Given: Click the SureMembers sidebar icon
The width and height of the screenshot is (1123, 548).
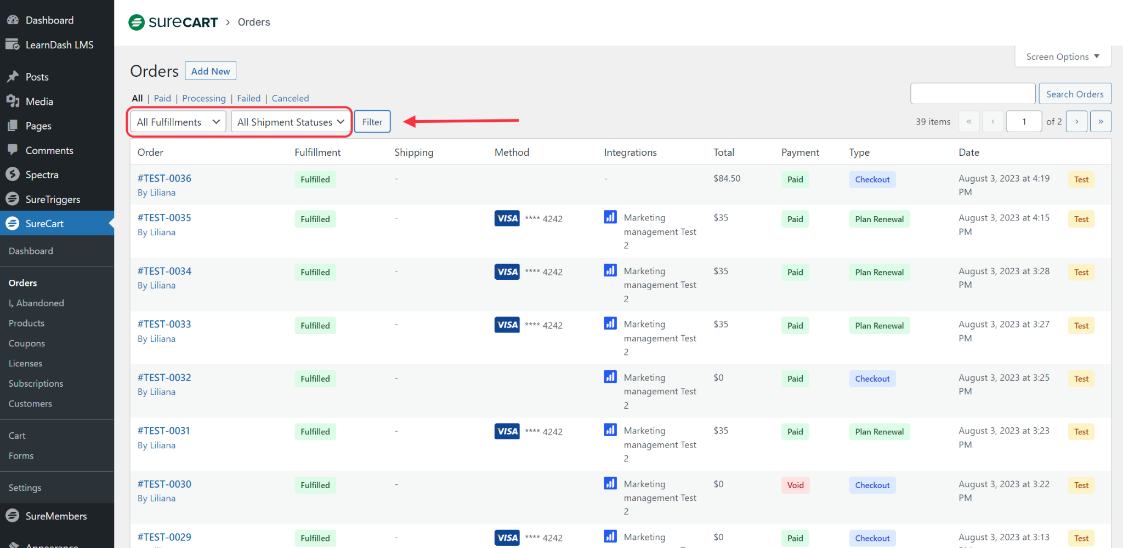Looking at the screenshot, I should pyautogui.click(x=13, y=516).
